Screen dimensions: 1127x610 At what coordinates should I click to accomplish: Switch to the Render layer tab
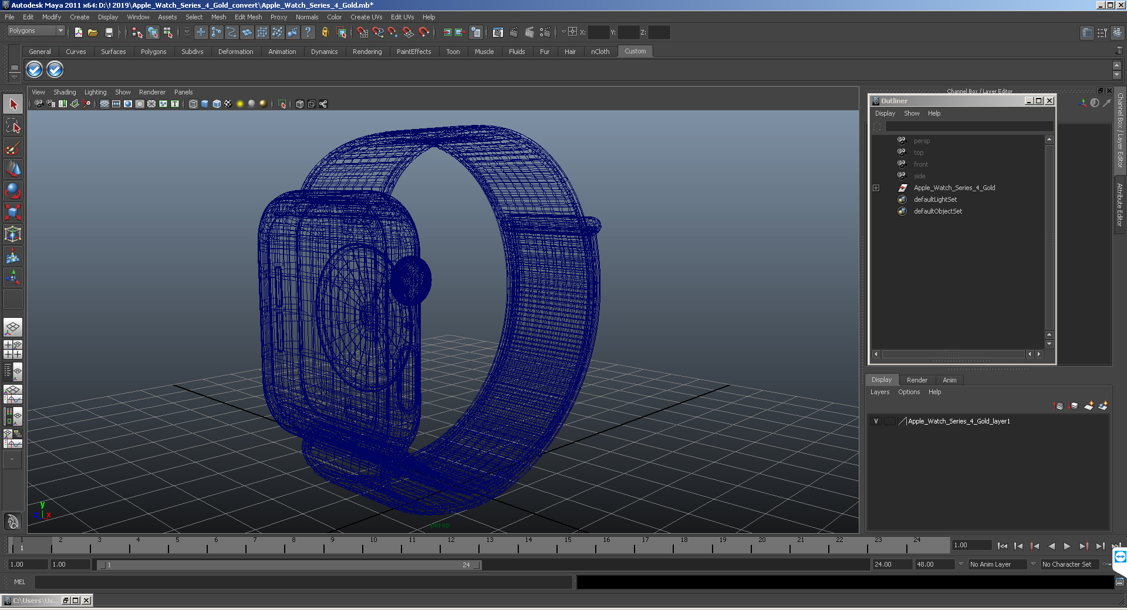917,380
